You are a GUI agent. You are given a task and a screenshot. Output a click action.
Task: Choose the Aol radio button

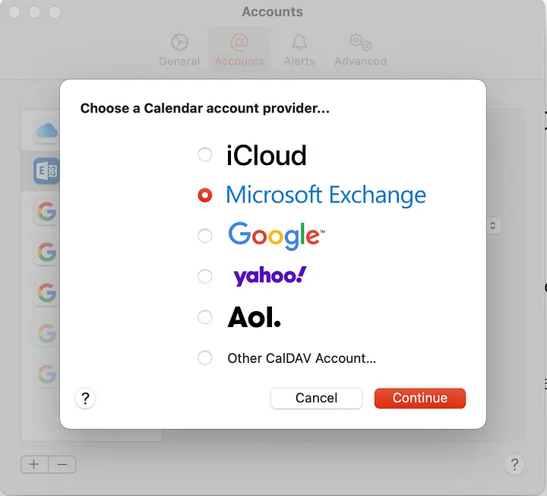[205, 317]
